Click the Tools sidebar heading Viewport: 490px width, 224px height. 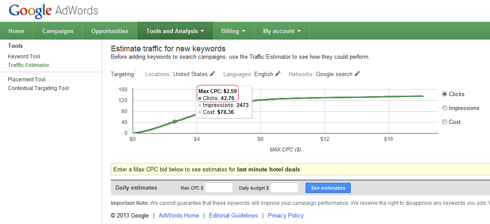[x=15, y=46]
